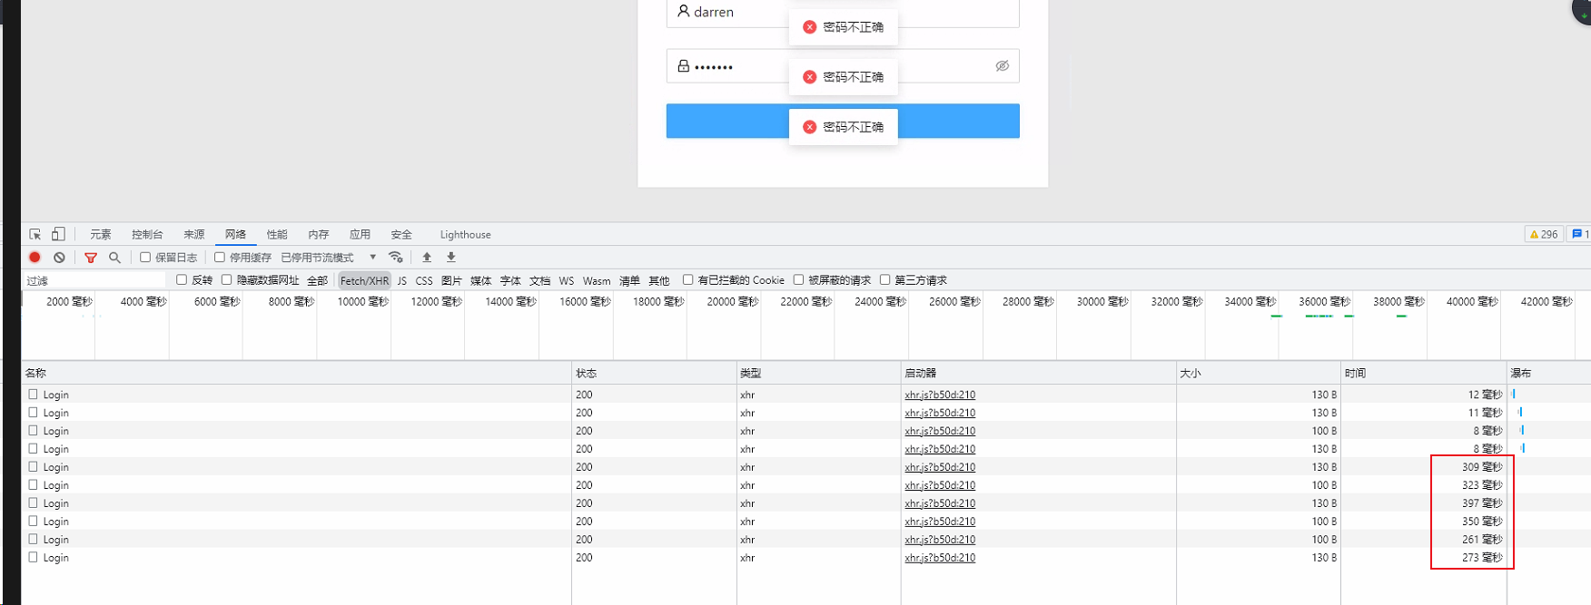Enable the 停用缓存 checkbox
The image size is (1591, 605).
(220, 258)
